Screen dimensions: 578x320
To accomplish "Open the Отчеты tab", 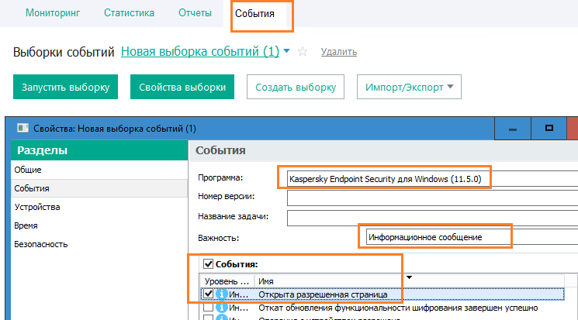I will pyautogui.click(x=195, y=13).
